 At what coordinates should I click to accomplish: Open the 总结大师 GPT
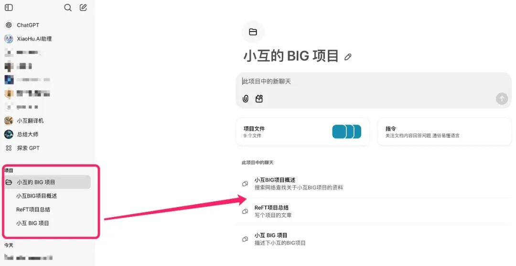pos(27,134)
